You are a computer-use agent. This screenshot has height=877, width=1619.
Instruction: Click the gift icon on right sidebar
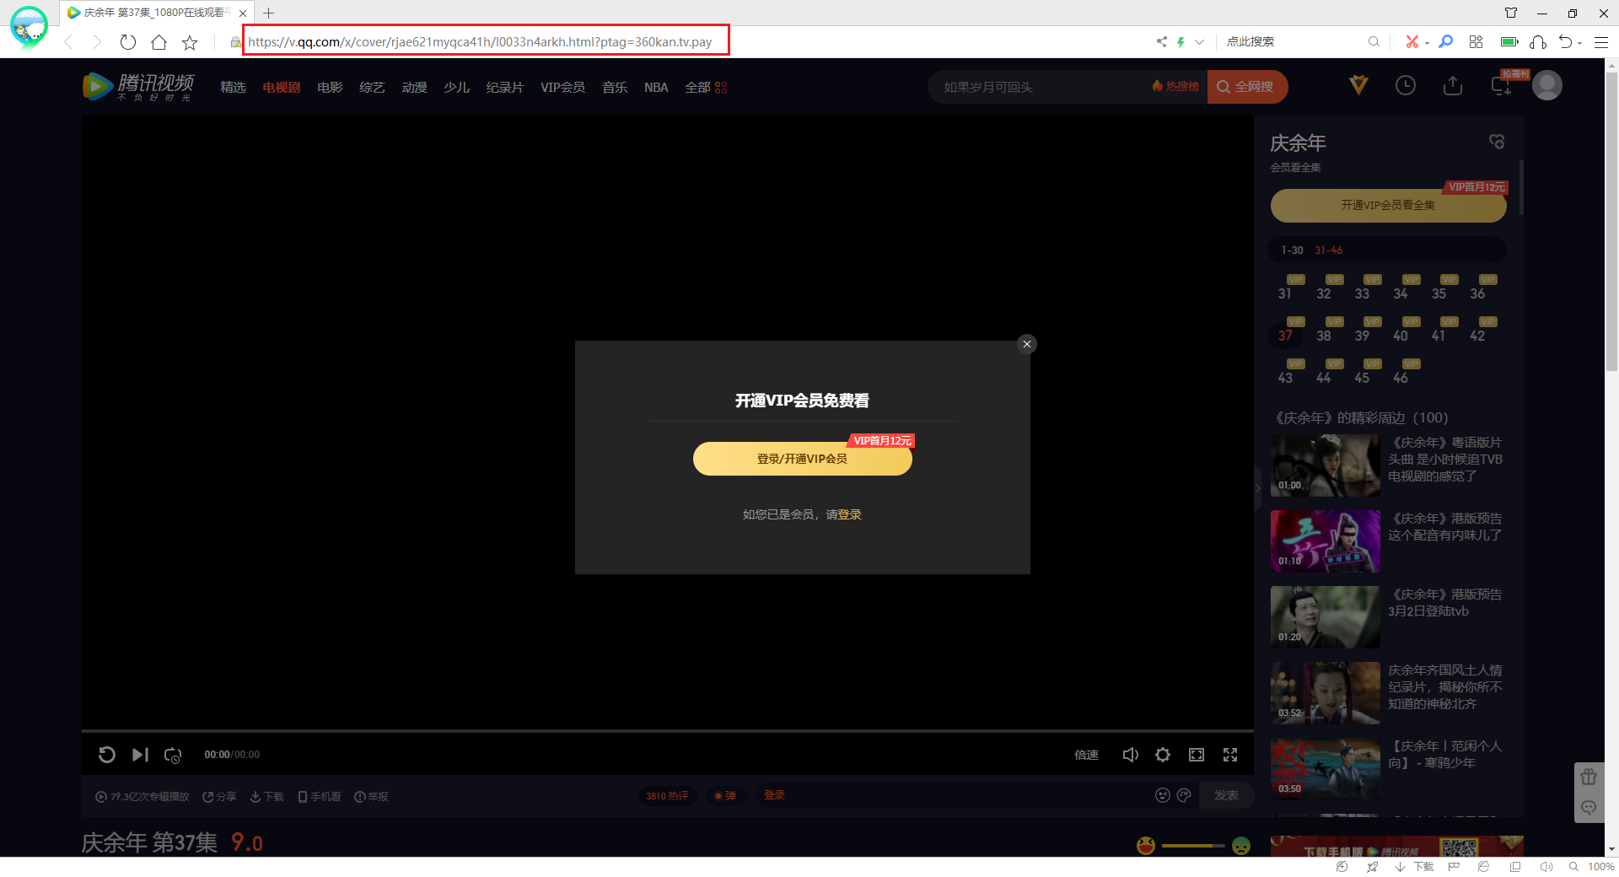[x=1589, y=777]
